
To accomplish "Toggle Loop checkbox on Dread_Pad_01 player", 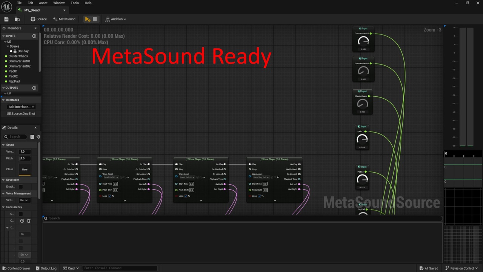I will point(110,196).
